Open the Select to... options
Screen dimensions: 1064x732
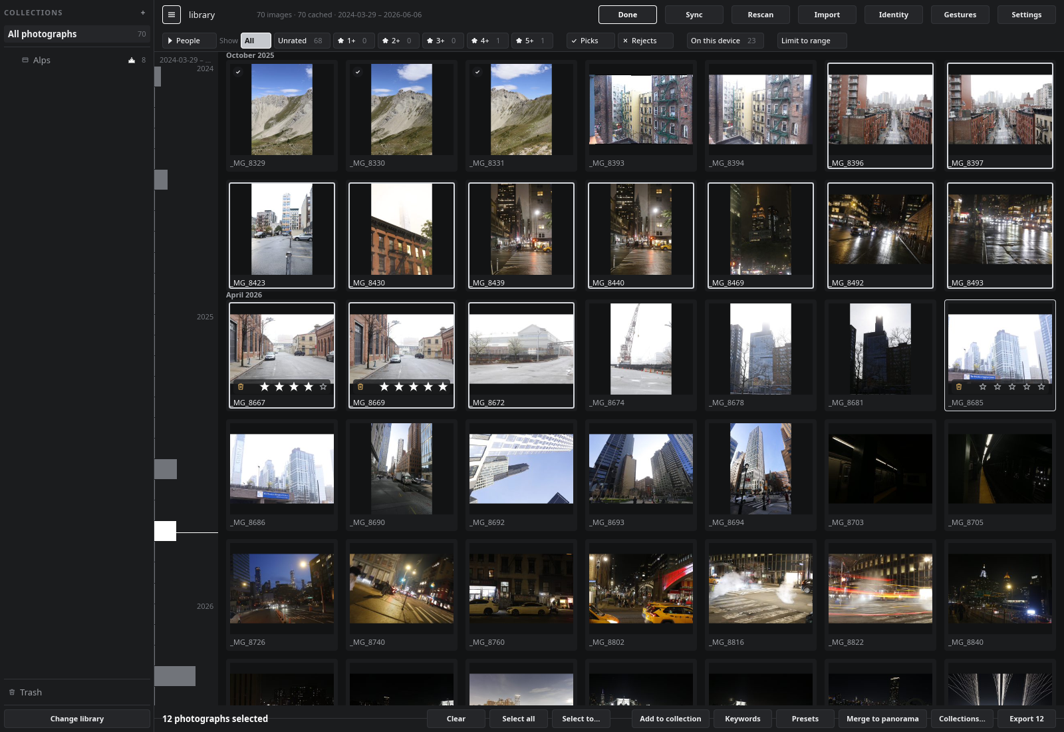click(x=581, y=719)
